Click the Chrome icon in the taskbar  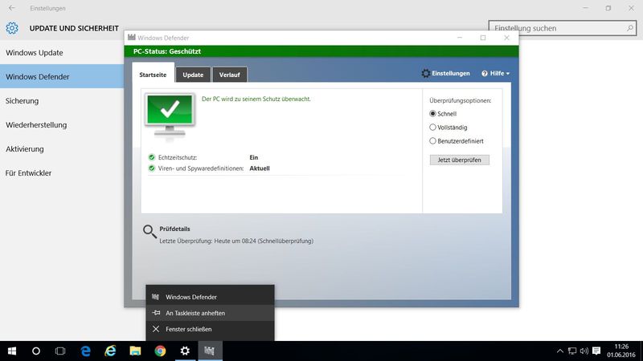click(160, 351)
